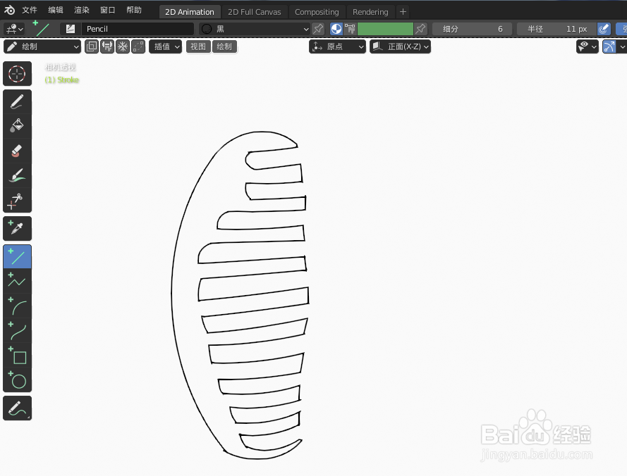627x476 pixels.
Task: Select the Cursor tool at toolbar top
Action: click(x=17, y=73)
